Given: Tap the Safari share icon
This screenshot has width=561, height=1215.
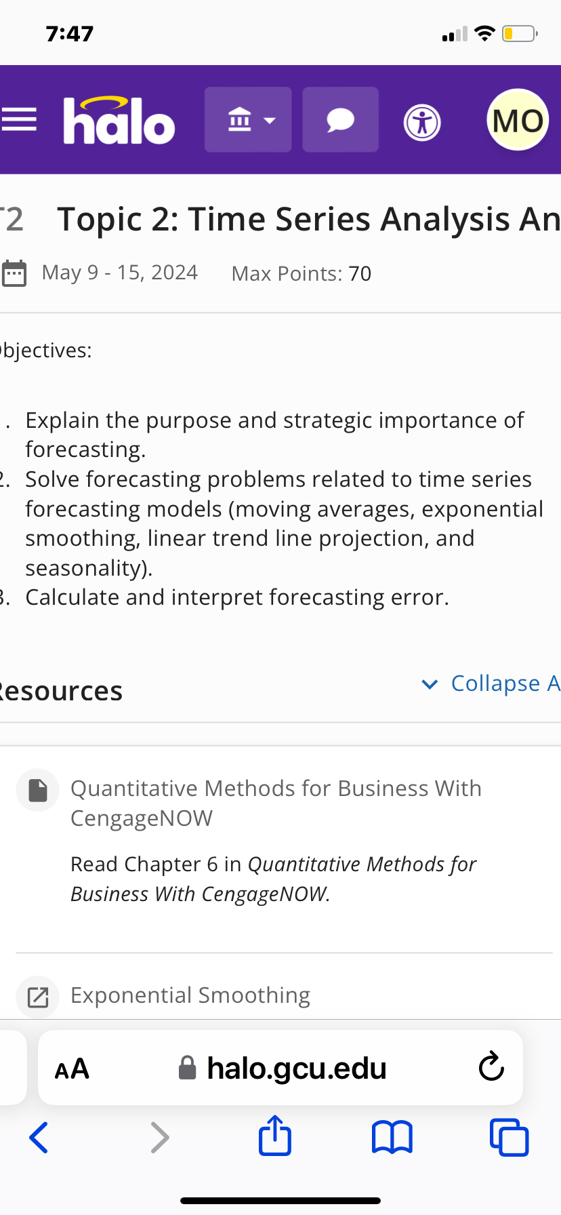Looking at the screenshot, I should coord(274,1138).
